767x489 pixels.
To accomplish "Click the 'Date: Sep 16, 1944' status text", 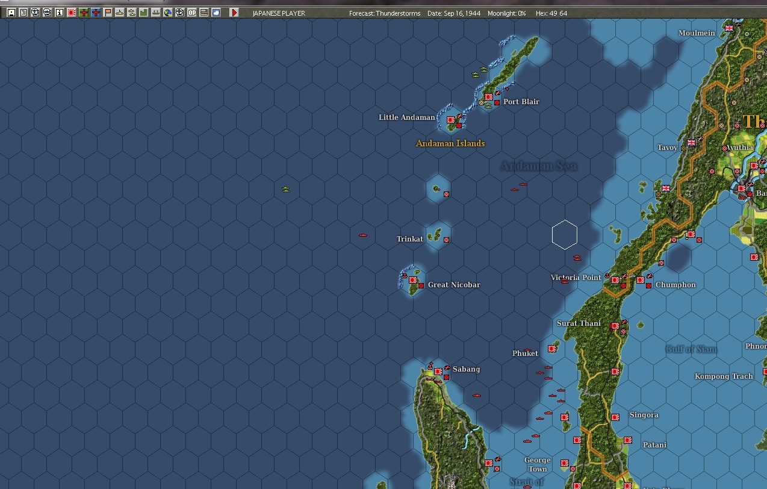I will (454, 13).
